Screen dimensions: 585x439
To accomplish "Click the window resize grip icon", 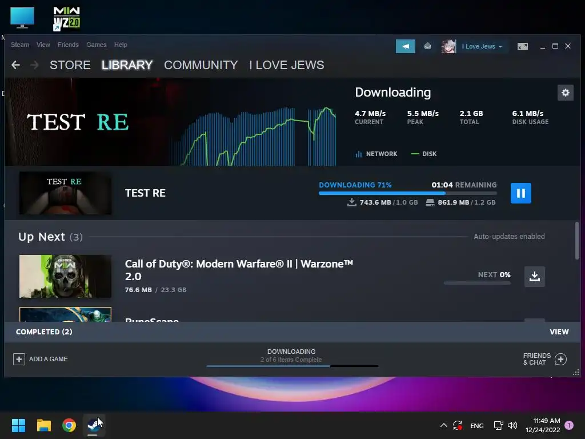I will 576,372.
